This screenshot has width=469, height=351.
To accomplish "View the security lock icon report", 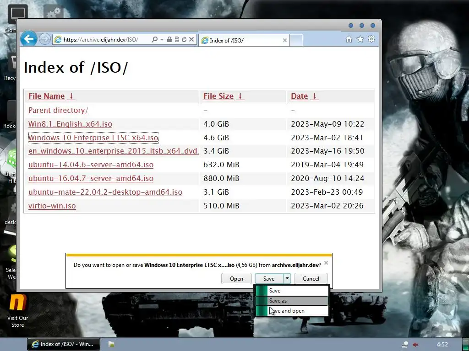I will coord(169,39).
